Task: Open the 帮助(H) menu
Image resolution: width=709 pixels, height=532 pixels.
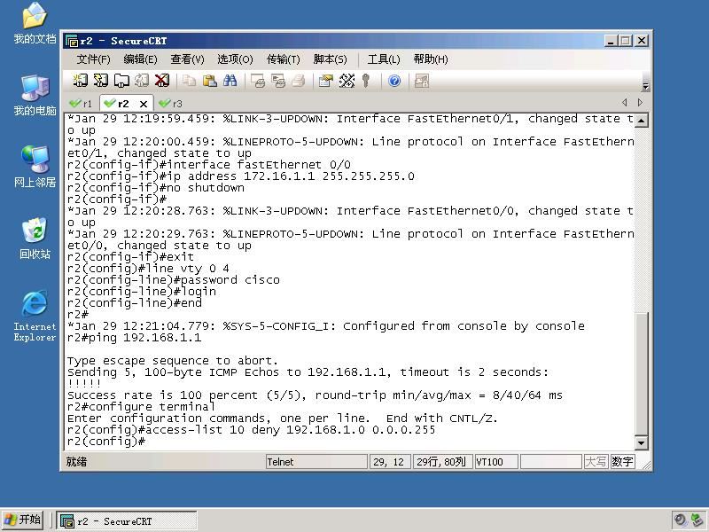Action: [x=431, y=59]
